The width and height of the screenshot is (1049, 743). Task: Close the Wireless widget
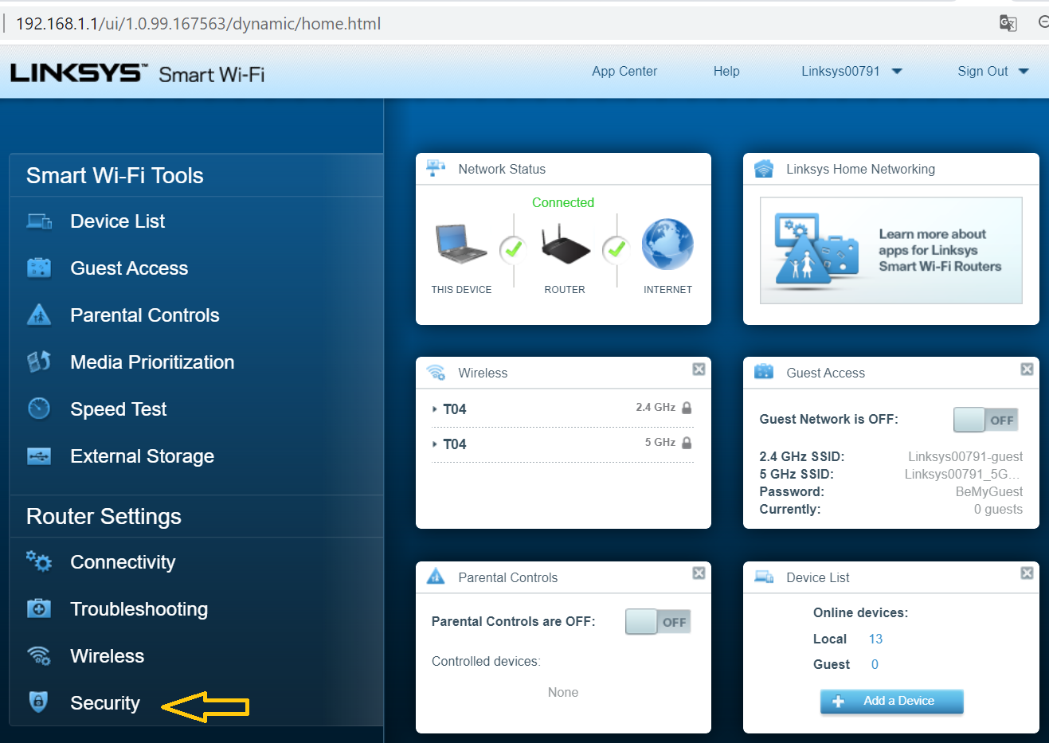tap(699, 369)
